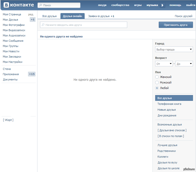196x172 pixels.
Task: Click the +15 badge next to Приложения
Action: [x=32, y=74]
